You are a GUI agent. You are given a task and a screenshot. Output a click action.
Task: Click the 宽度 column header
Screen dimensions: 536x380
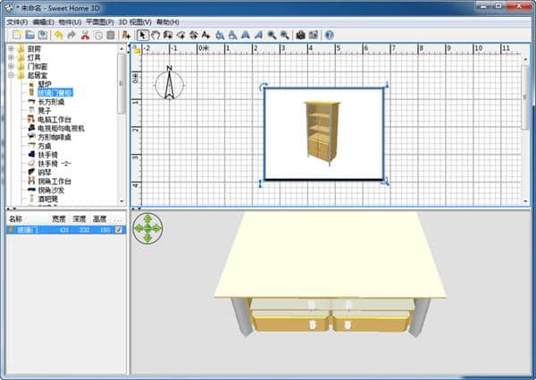pos(59,218)
